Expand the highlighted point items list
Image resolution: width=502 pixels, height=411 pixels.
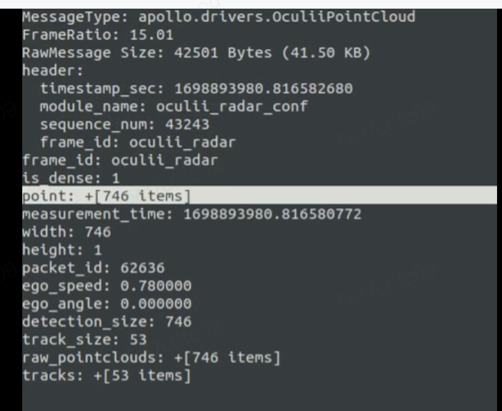coord(106,197)
